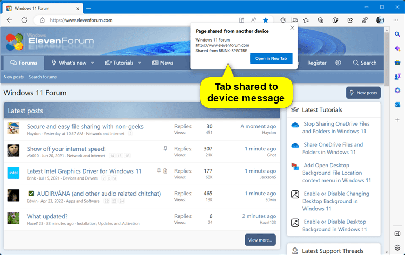Open 'Show off your internet speed!' thread
Viewport: 405px width, 255px height.
66,149
